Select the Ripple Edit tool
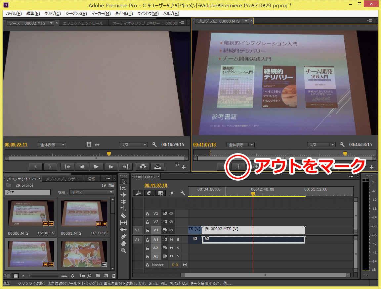This screenshot has height=289, width=381. coord(123,195)
